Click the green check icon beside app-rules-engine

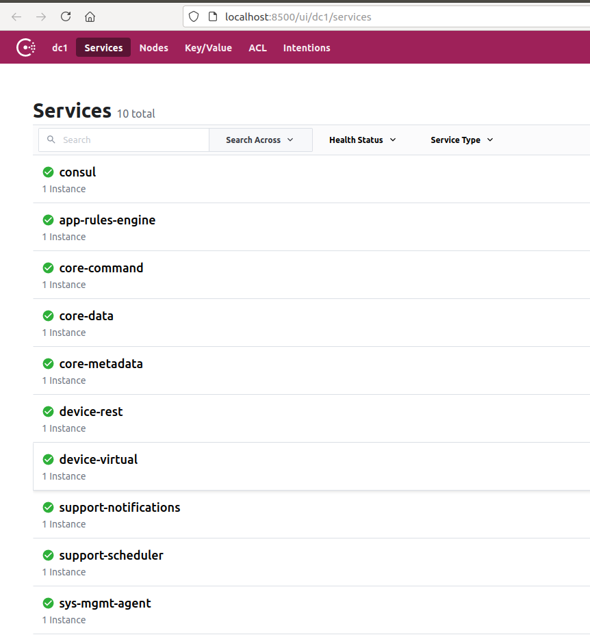click(48, 220)
